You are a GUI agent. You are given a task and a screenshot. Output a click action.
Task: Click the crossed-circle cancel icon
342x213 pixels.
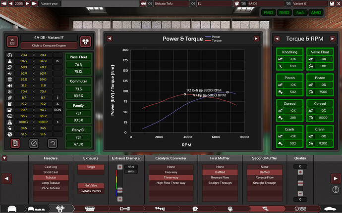click(33, 143)
